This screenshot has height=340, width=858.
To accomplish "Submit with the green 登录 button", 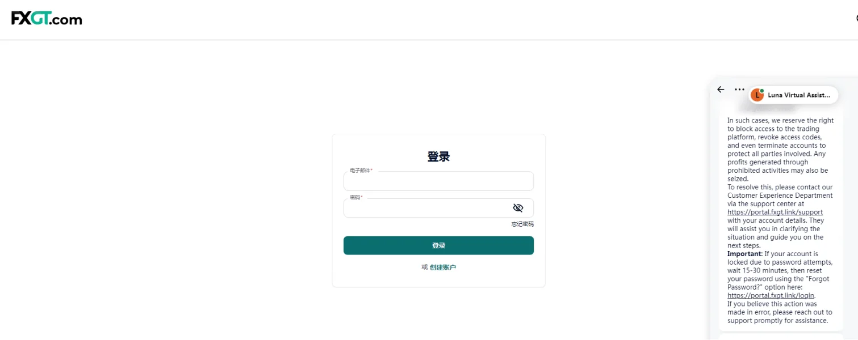I will point(438,245).
